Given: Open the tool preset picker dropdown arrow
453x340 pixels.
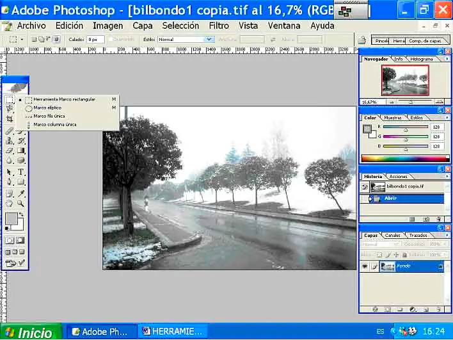Looking at the screenshot, I should click(x=22, y=40).
